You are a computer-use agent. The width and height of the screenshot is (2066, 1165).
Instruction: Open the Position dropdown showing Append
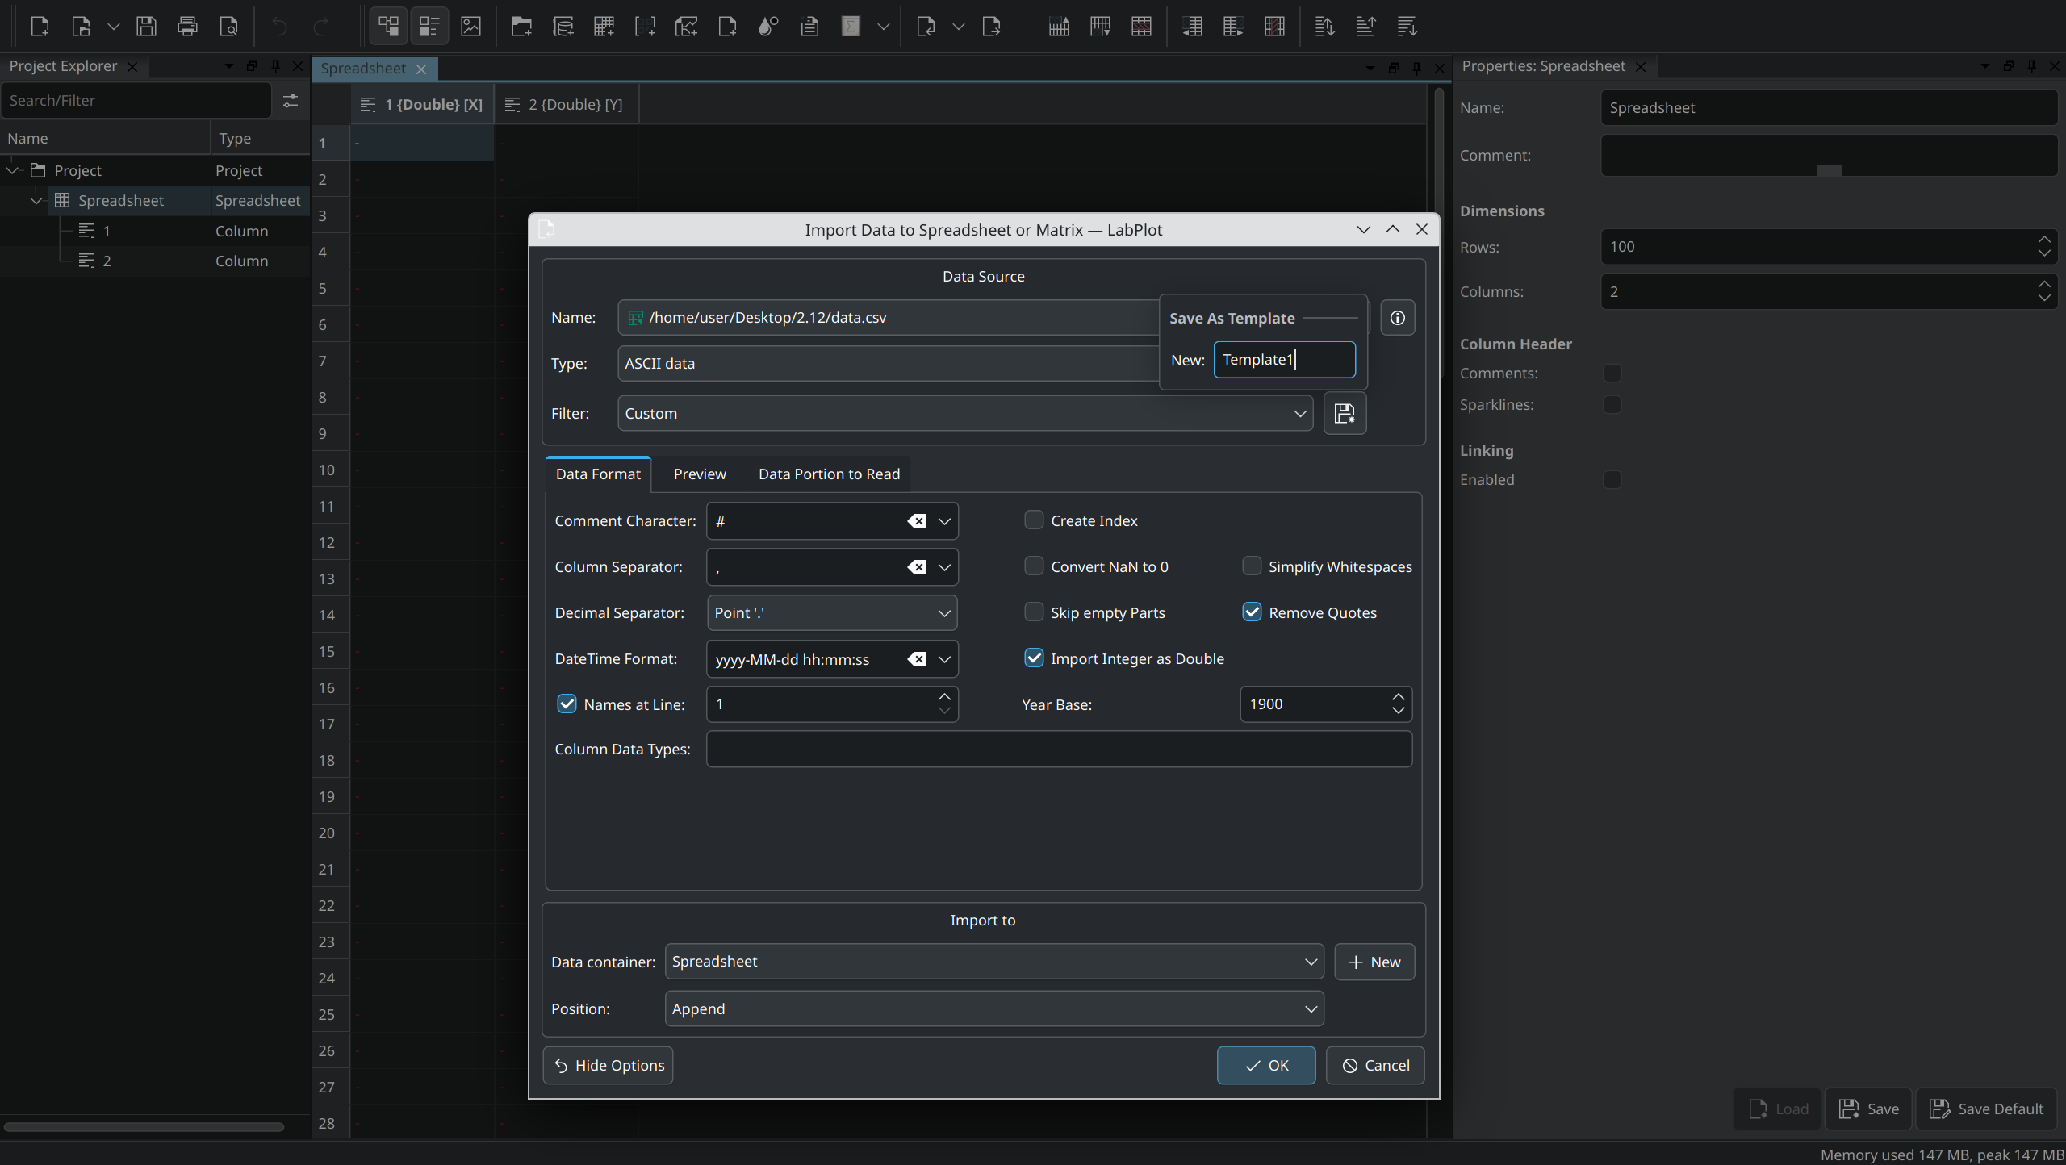coord(1311,1008)
